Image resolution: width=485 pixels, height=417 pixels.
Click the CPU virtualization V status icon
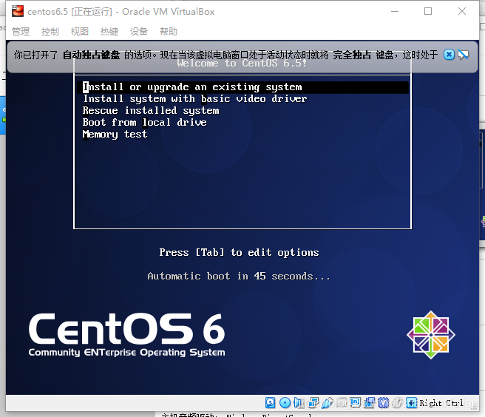(384, 403)
